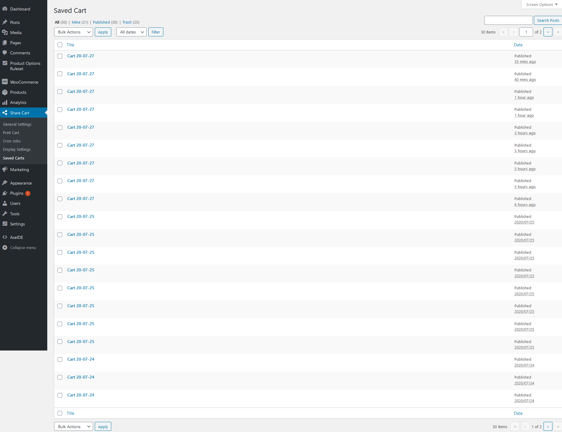
Task: Click the Marketing megaphone icon
Action: tap(5, 170)
